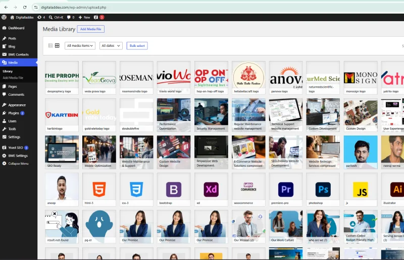Open Pages in the sidebar
The image size is (404, 260).
pyautogui.click(x=12, y=86)
